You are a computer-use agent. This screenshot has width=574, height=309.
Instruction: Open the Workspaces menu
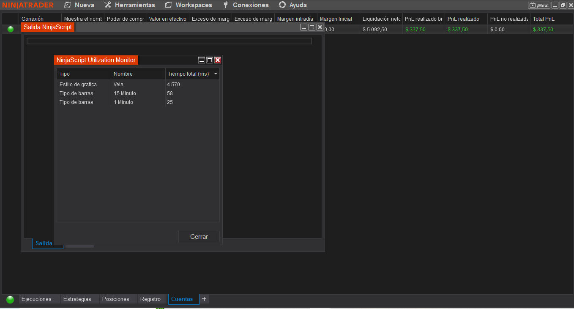coord(189,5)
